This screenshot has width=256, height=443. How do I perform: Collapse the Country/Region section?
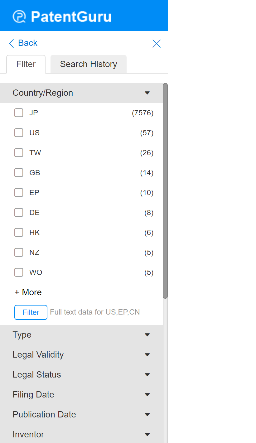(147, 93)
